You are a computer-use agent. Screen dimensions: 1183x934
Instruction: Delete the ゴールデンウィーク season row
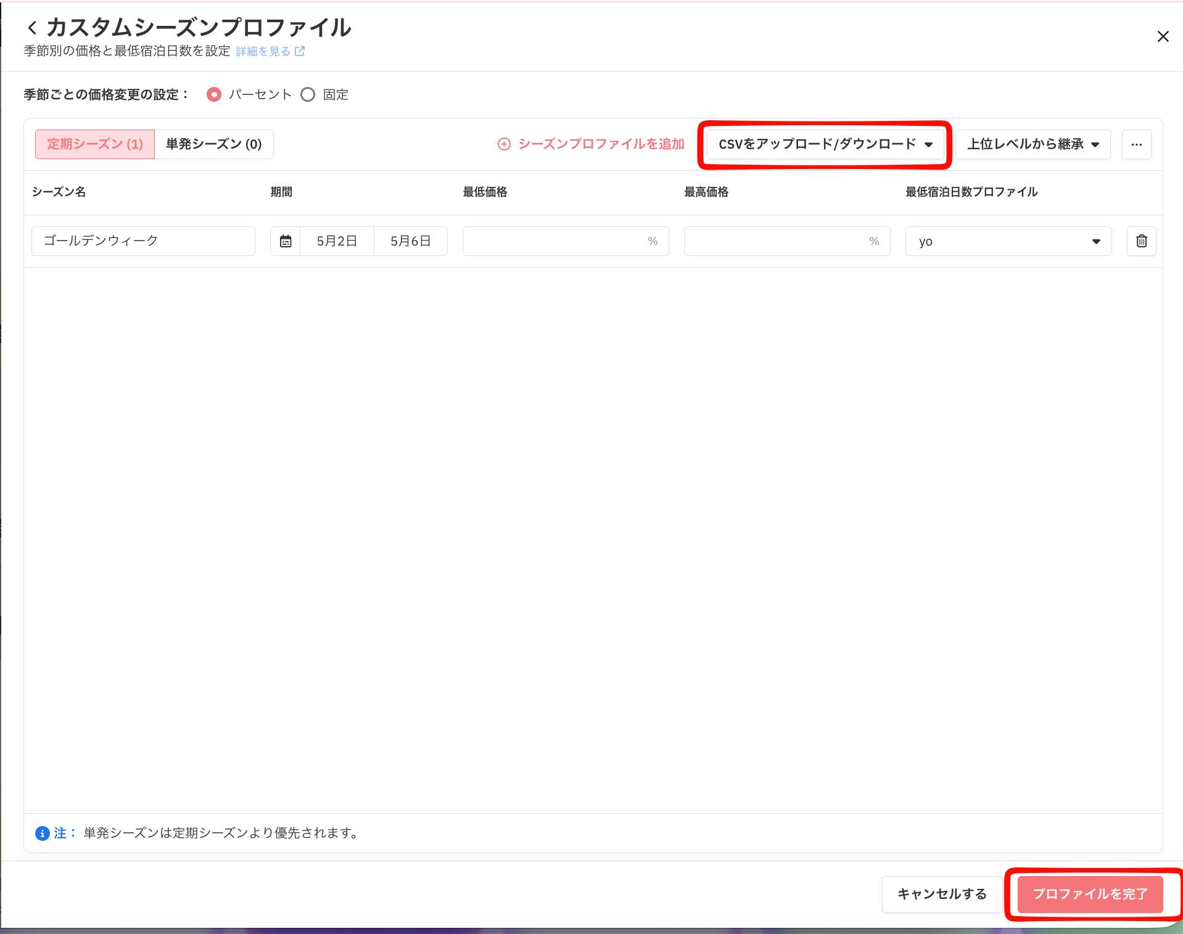1141,241
